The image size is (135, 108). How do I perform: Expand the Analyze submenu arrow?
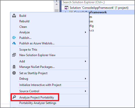85,32
